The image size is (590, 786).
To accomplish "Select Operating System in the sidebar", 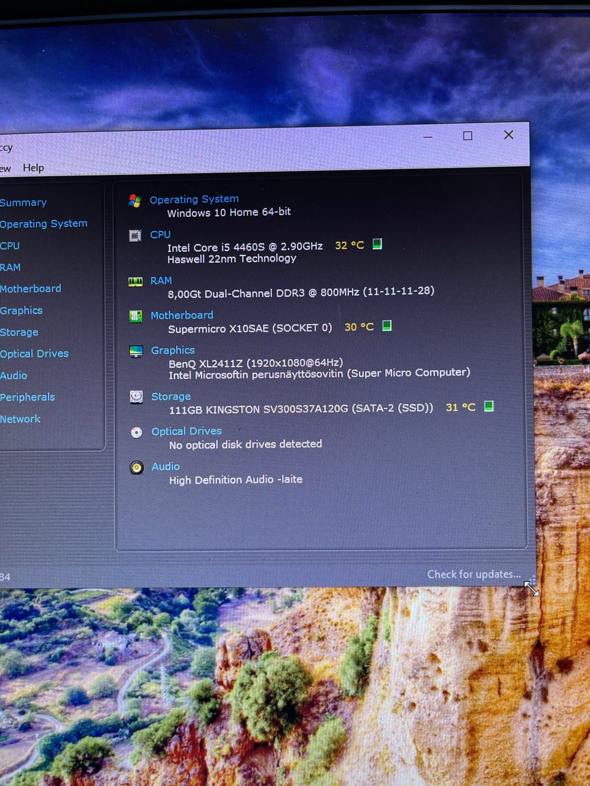I will pyautogui.click(x=44, y=224).
